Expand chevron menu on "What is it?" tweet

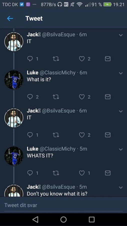click(121, 73)
